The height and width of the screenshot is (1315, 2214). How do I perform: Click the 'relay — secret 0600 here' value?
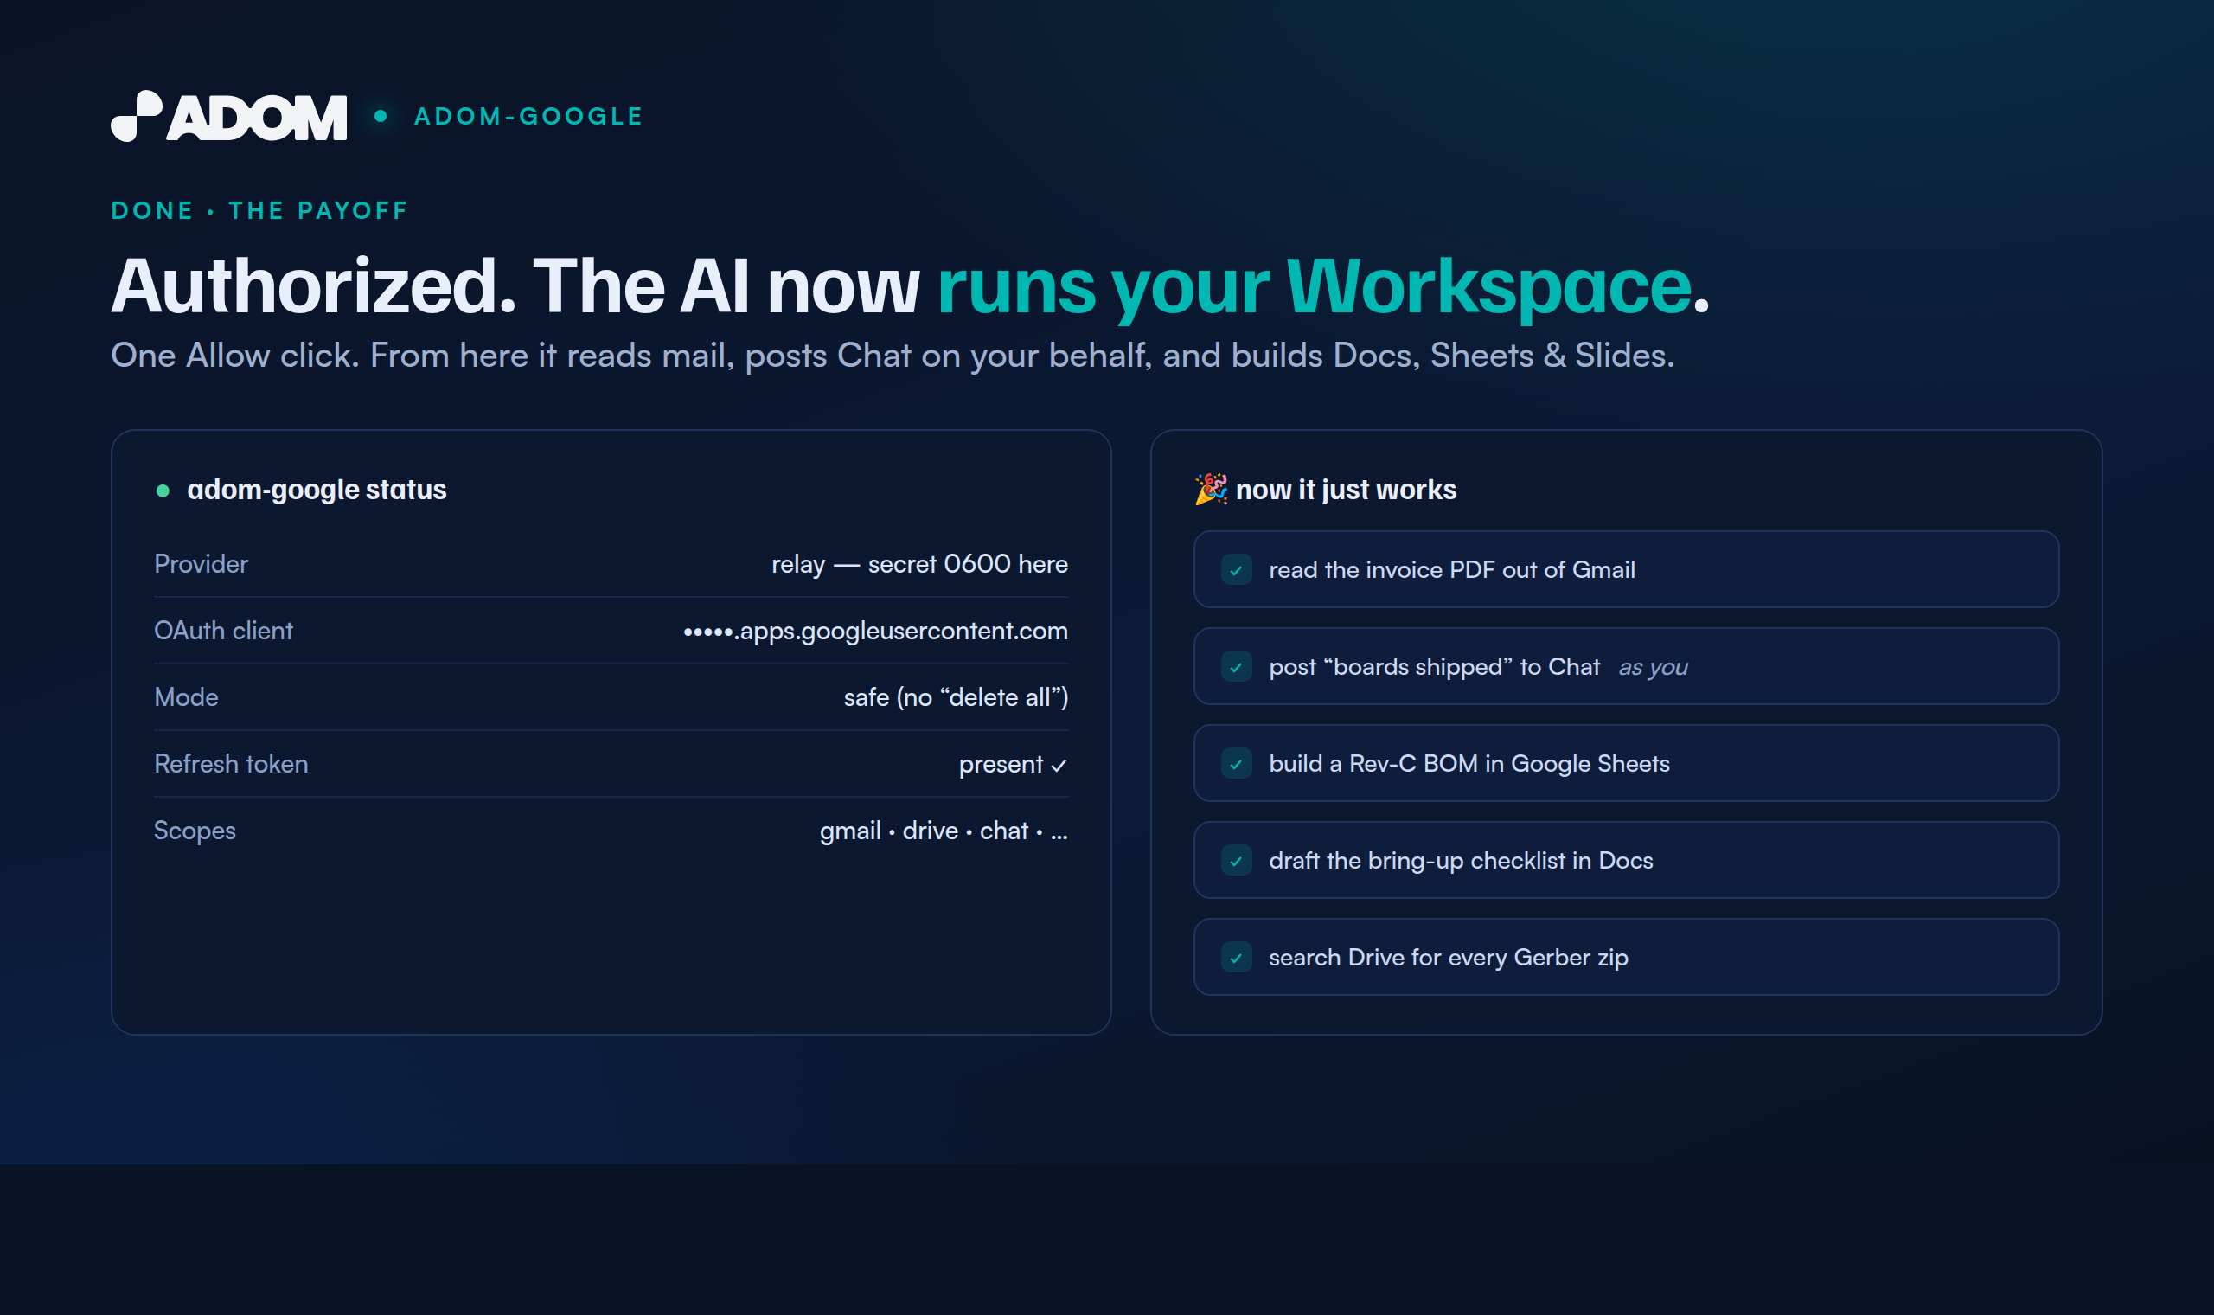pos(919,564)
